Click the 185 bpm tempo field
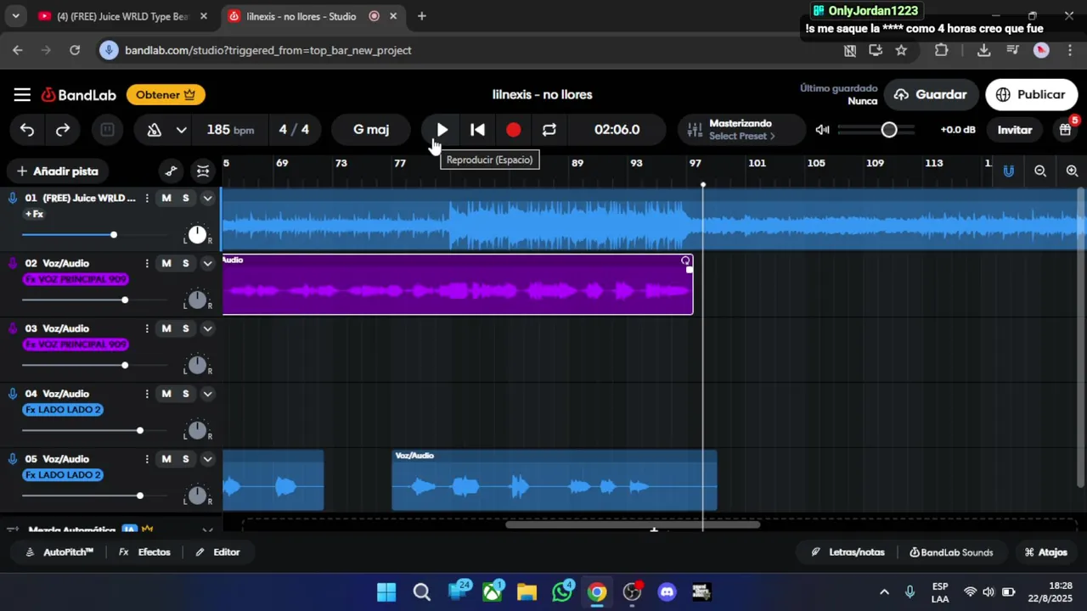The image size is (1087, 611). [x=230, y=130]
